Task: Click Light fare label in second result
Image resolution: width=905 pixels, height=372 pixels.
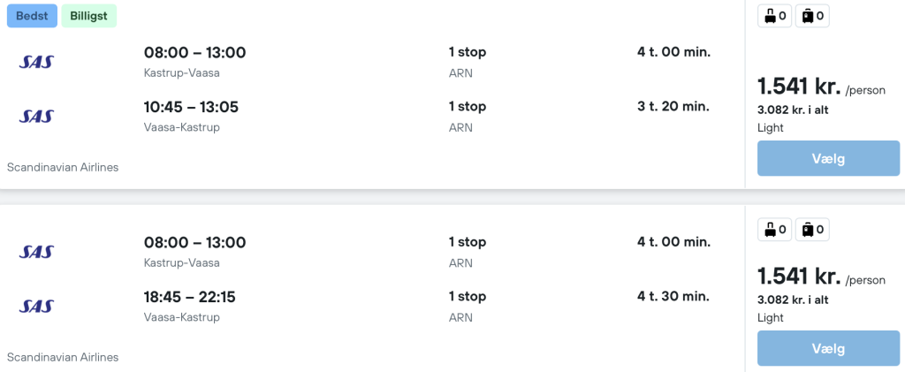Action: click(x=771, y=318)
